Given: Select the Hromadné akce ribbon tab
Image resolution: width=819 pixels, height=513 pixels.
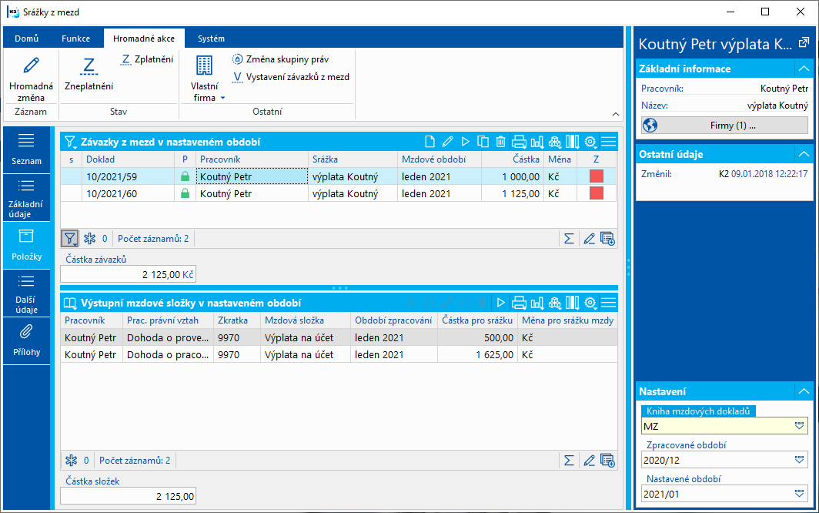Looking at the screenshot, I should coord(144,39).
